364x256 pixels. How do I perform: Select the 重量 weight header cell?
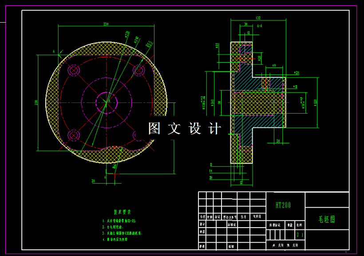tap(290, 225)
